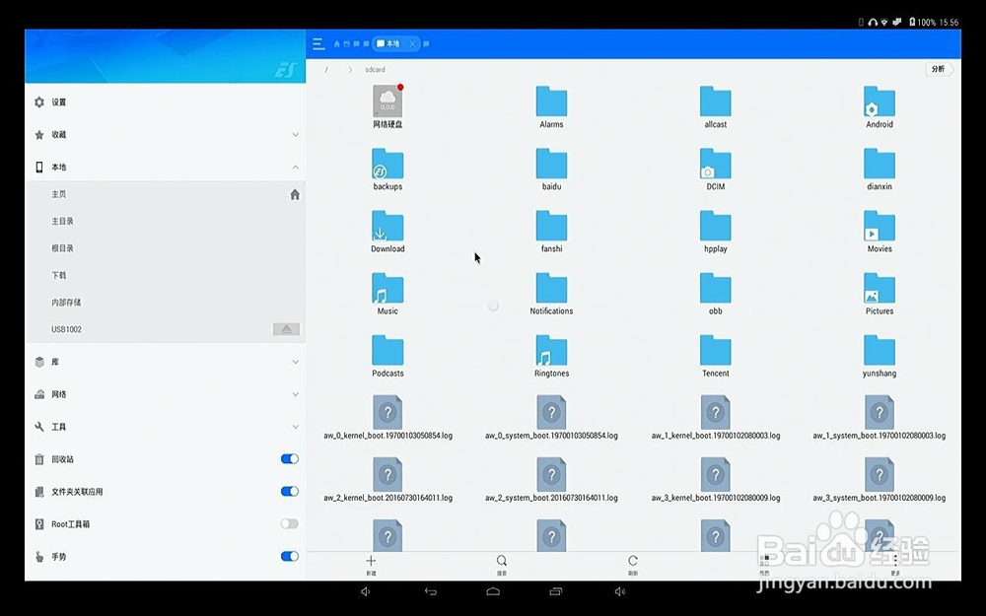Expand the 收藏 favorites section
This screenshot has width=986, height=616.
tap(295, 134)
